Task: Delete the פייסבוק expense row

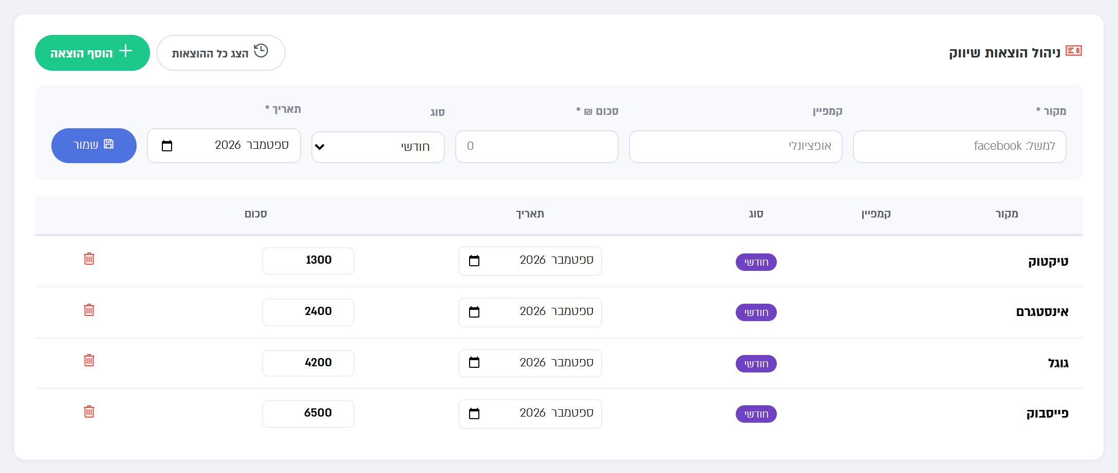Action: 89,411
